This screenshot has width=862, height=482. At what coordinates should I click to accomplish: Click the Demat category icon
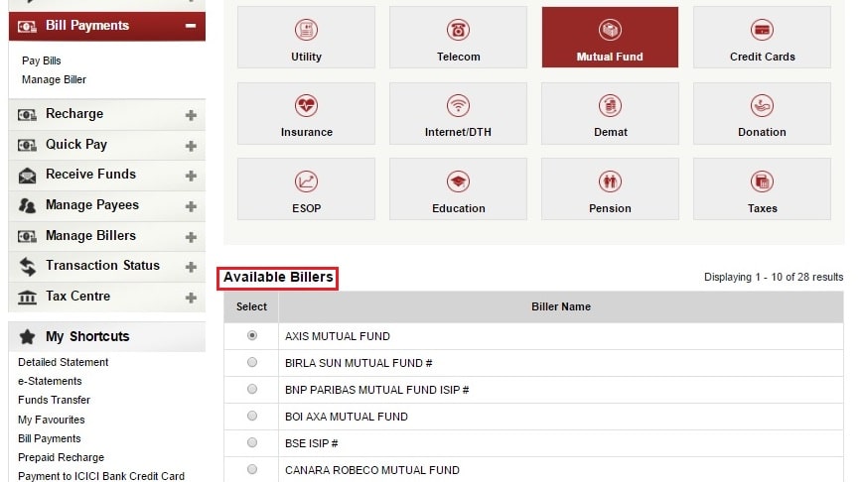pyautogui.click(x=610, y=105)
